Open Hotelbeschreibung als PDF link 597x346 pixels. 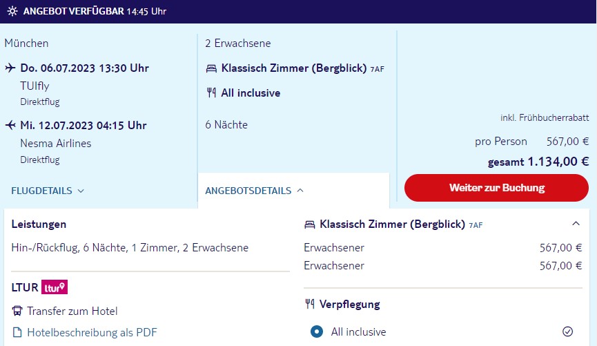coord(92,332)
